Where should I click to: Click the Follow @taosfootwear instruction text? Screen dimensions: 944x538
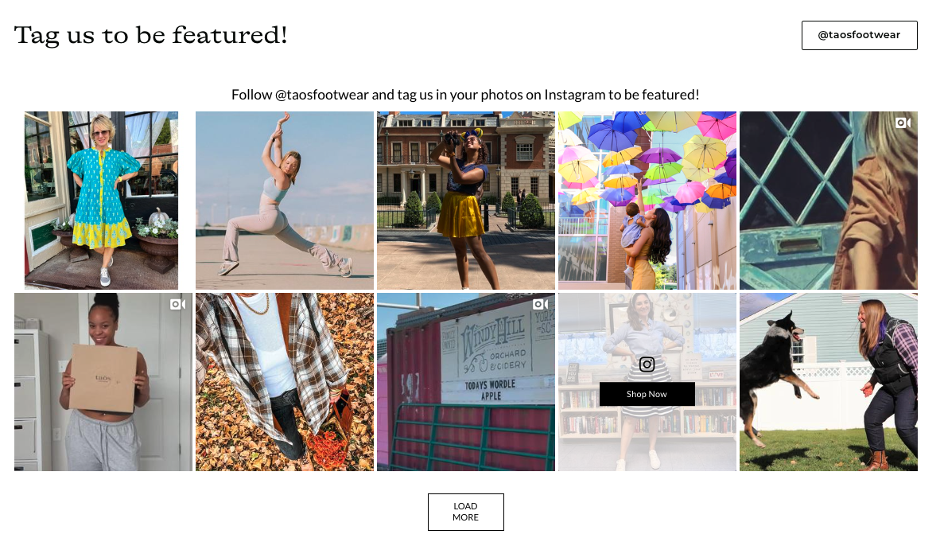coord(465,95)
